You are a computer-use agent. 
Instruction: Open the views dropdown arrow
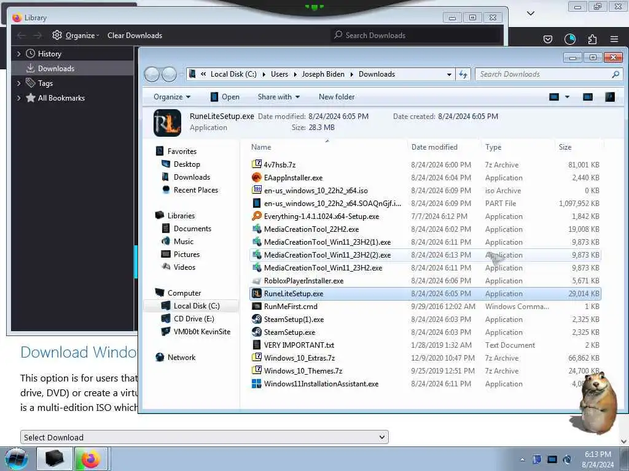coord(567,97)
